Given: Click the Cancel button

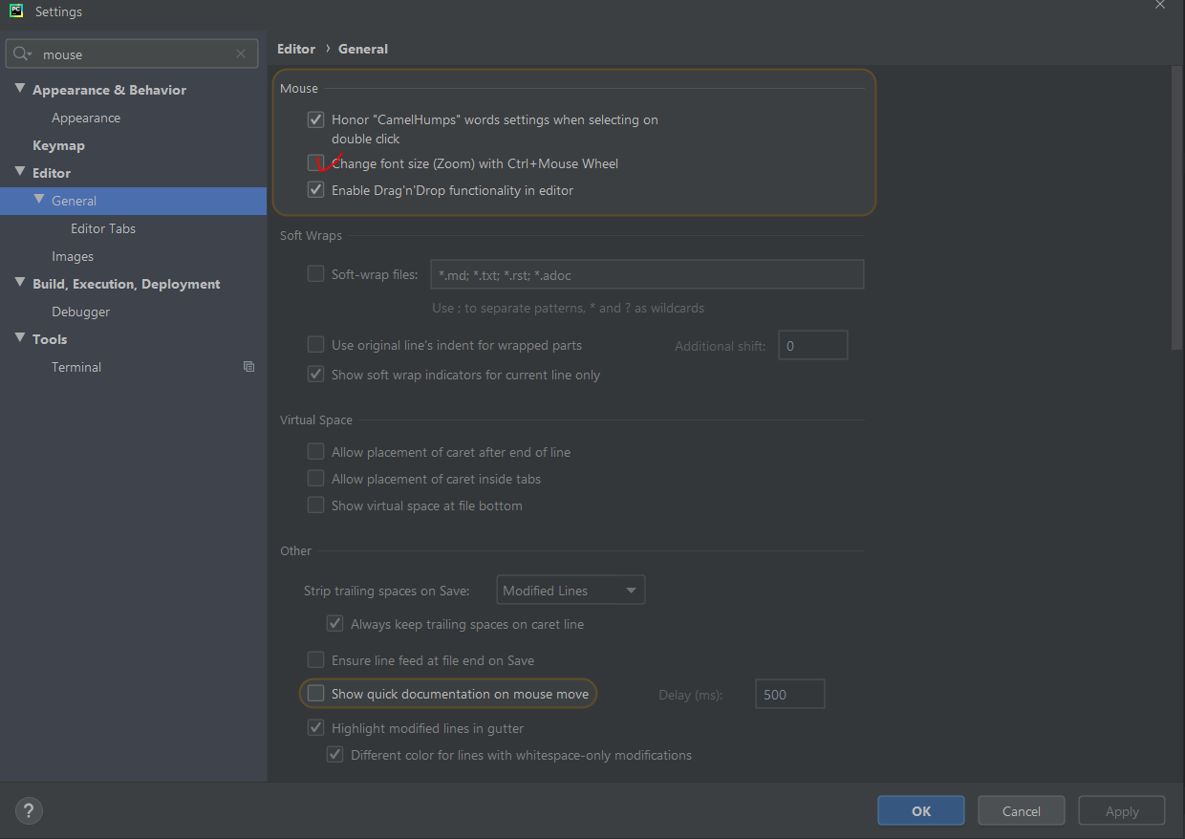Looking at the screenshot, I should point(1021,811).
